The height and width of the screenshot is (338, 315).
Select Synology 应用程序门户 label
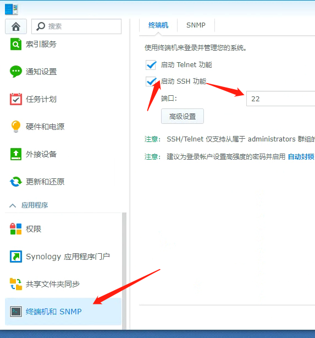point(68,257)
